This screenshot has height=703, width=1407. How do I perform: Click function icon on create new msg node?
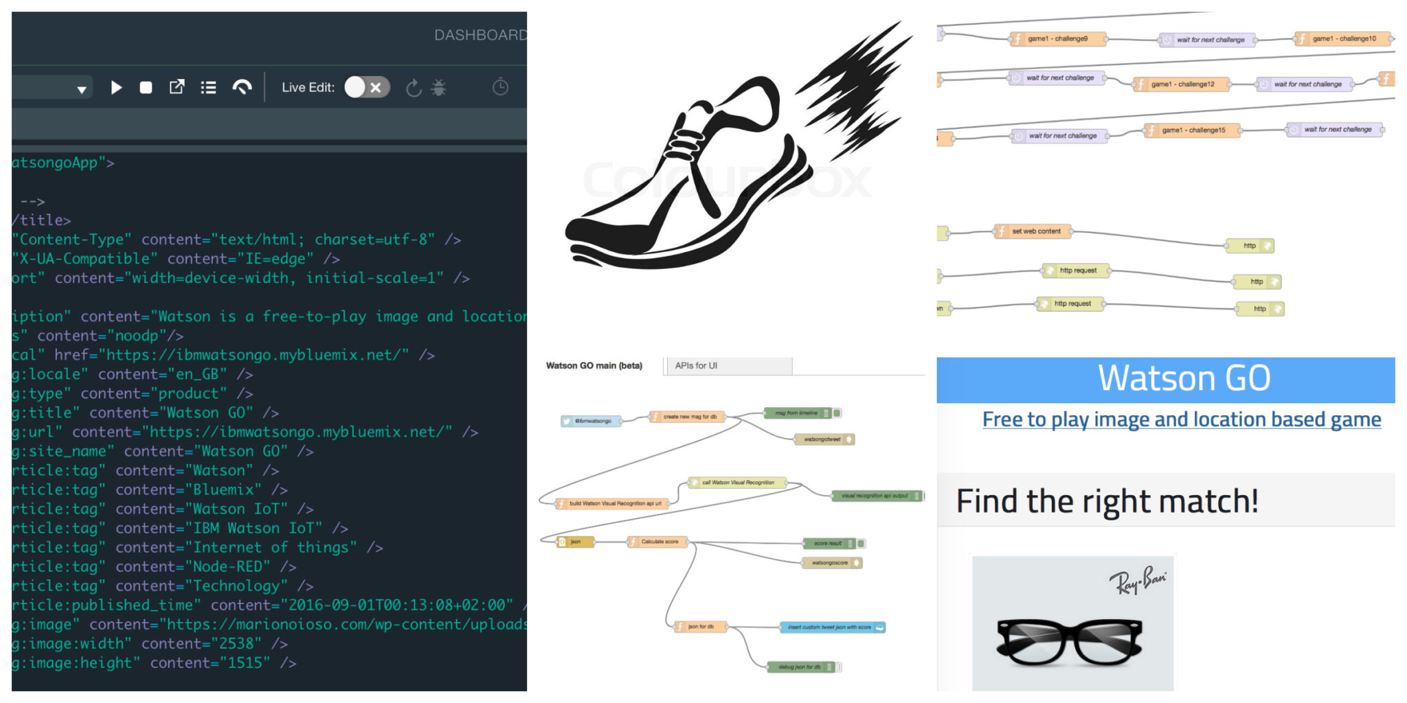click(x=655, y=416)
